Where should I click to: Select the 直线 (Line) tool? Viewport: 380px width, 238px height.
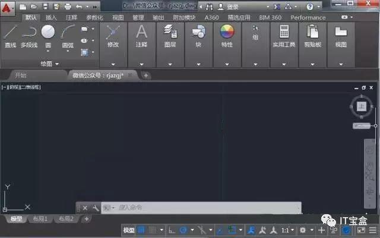tap(11, 36)
